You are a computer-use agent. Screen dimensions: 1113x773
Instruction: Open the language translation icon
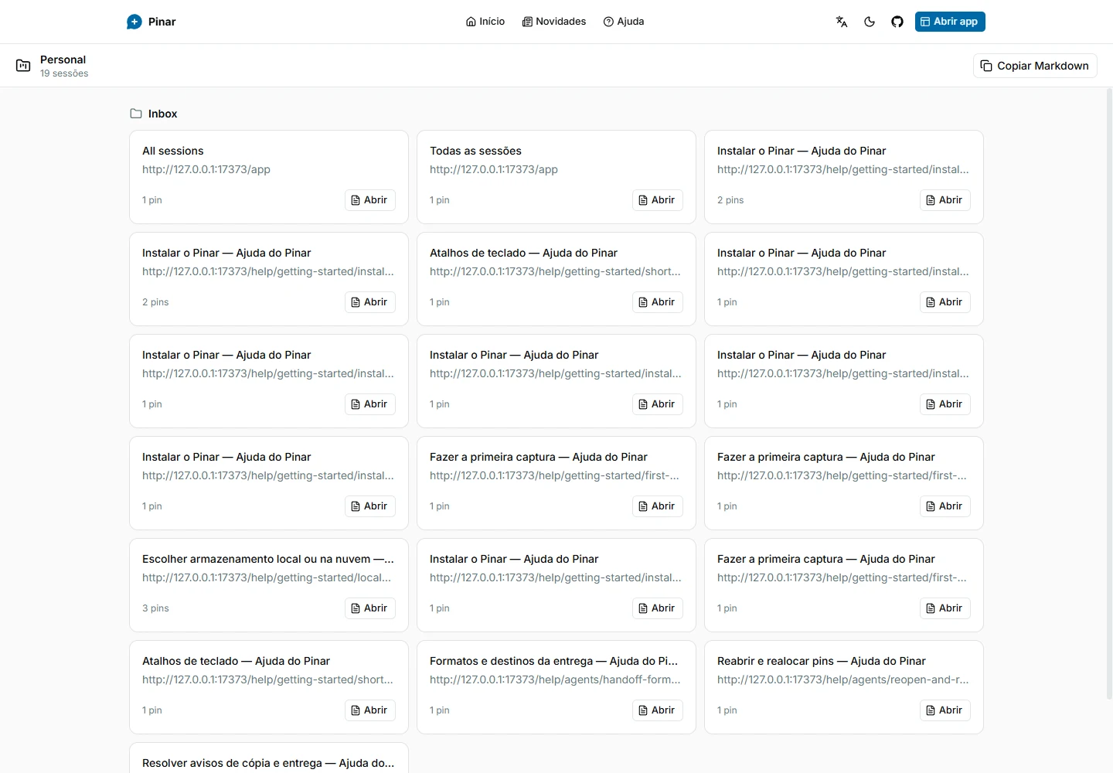[x=842, y=22]
